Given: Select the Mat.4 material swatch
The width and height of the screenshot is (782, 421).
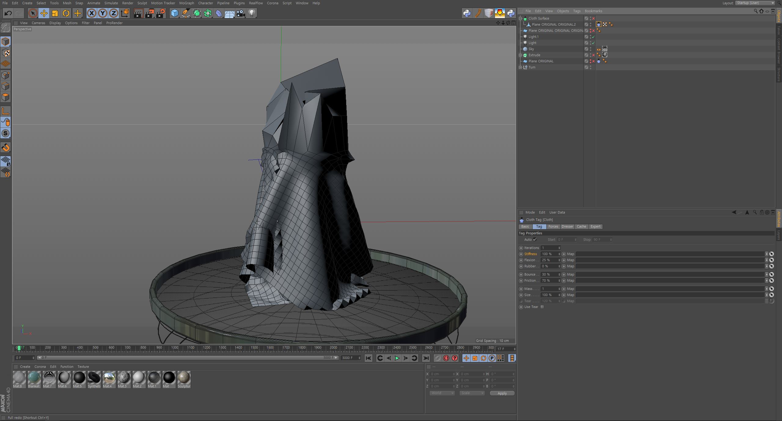Looking at the screenshot, I should 109,379.
